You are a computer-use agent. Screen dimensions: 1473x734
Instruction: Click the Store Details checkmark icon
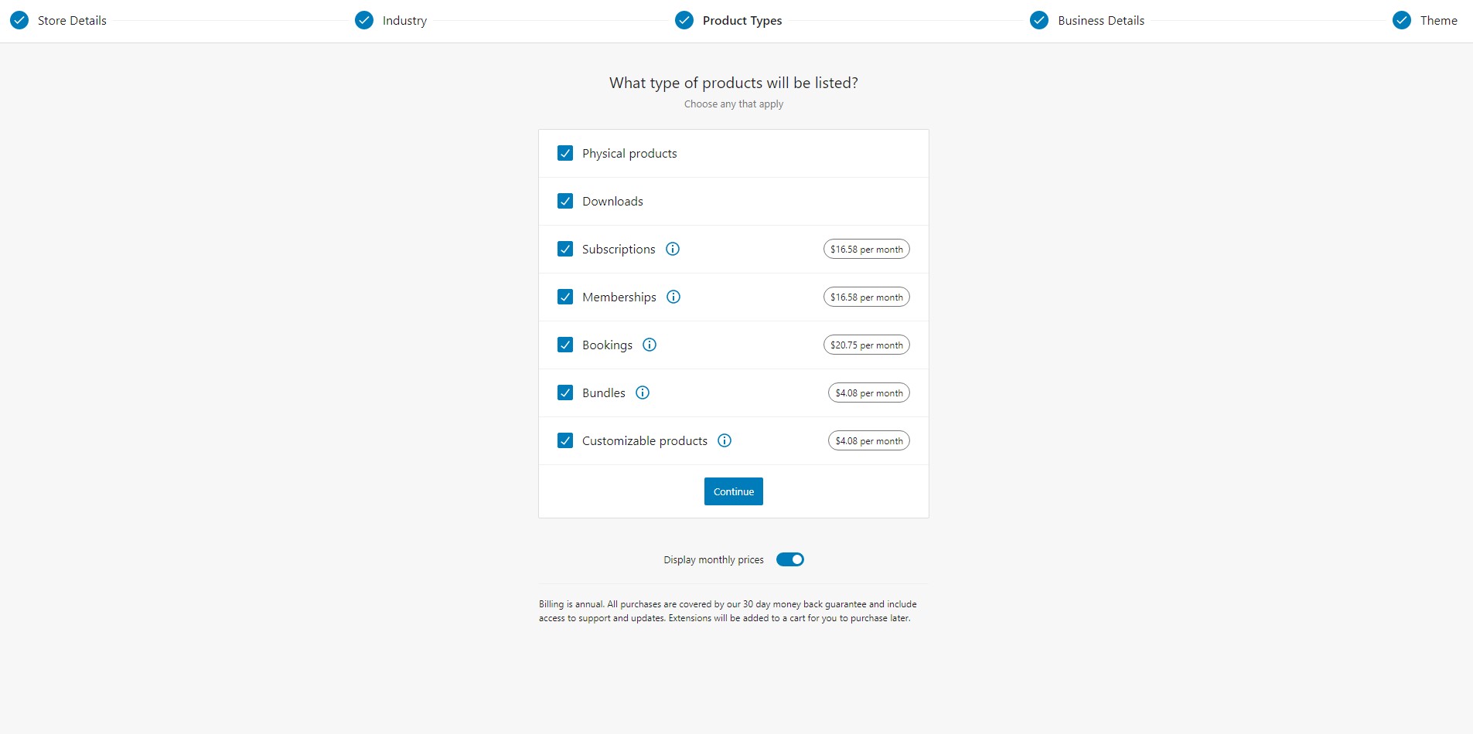(x=20, y=19)
